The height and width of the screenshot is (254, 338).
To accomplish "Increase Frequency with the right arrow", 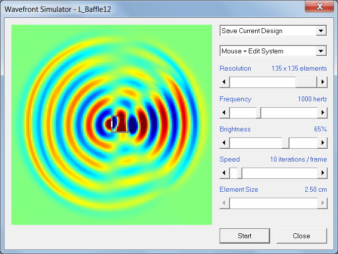I will pyautogui.click(x=322, y=112).
